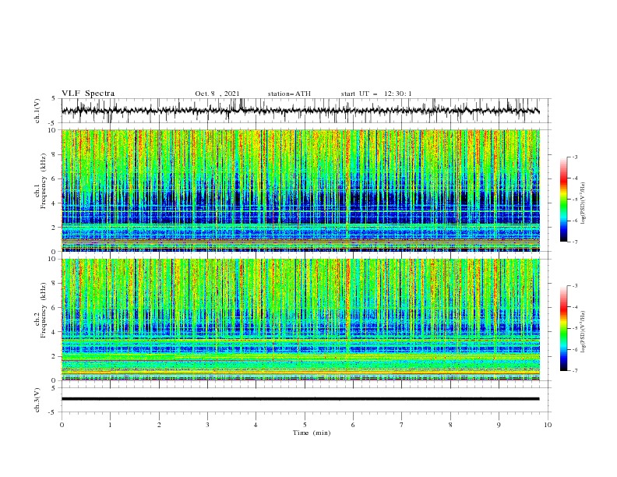Click the "6" kHz tick on ch.2 frequency axis
The width and height of the screenshot is (617, 477).
pyautogui.click(x=55, y=308)
